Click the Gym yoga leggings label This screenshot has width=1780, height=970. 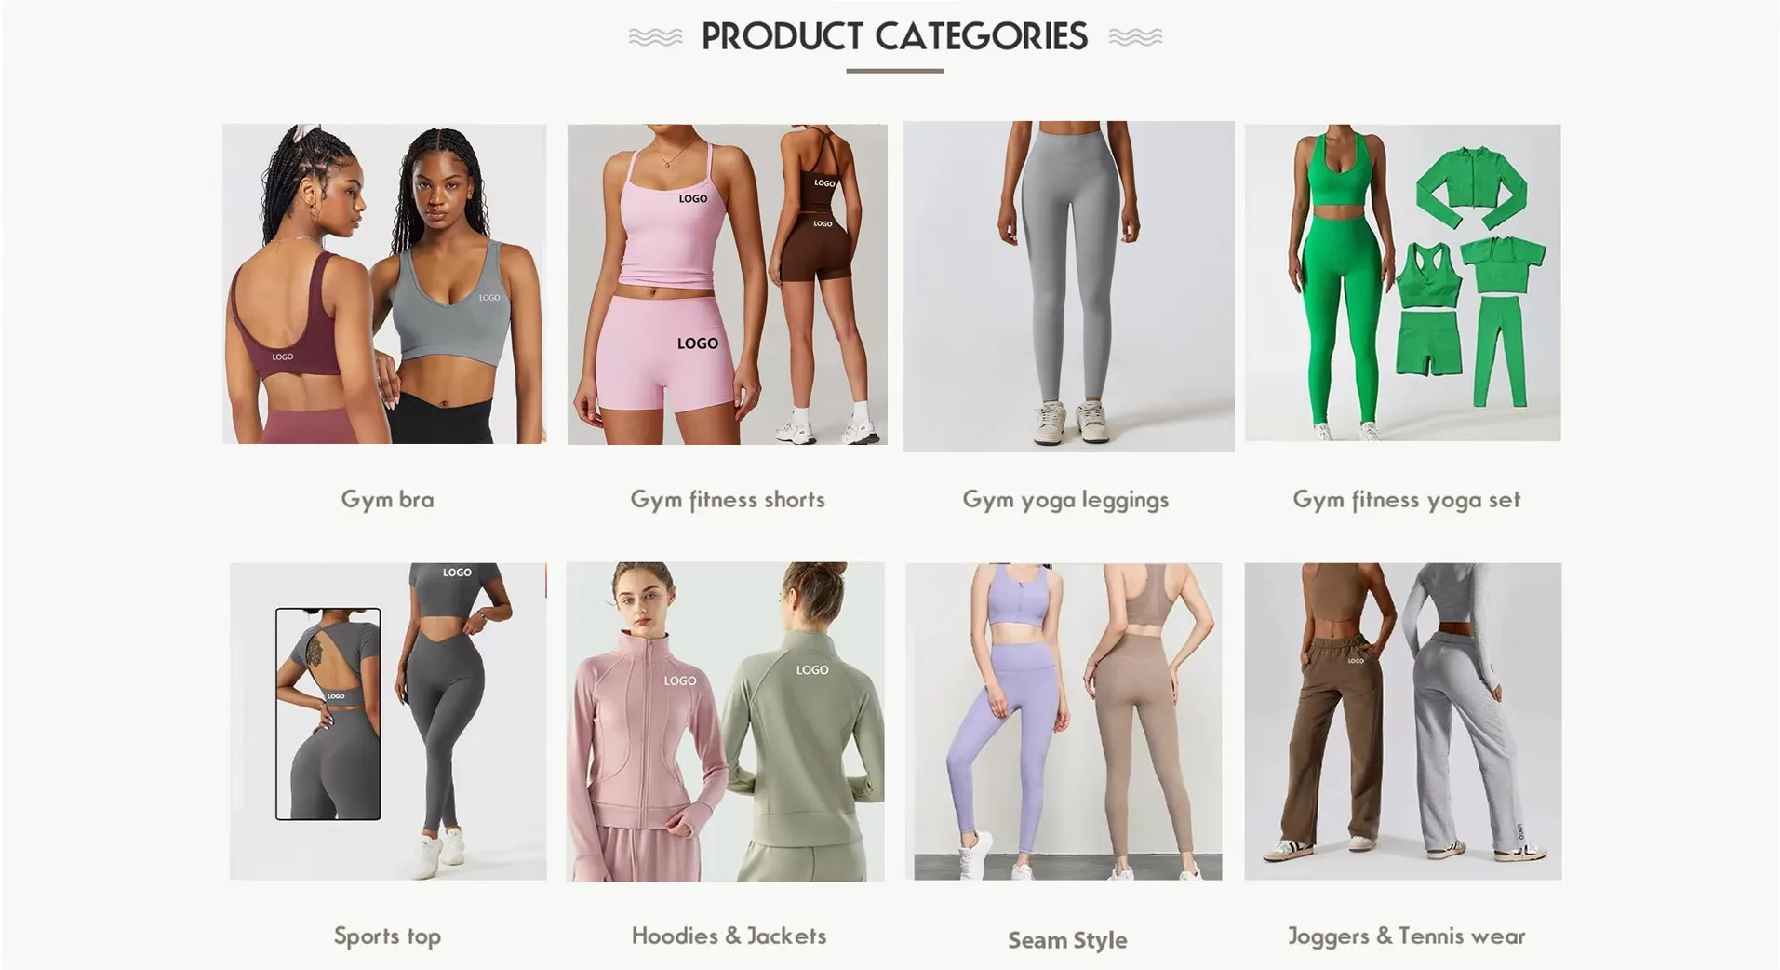tap(1065, 500)
